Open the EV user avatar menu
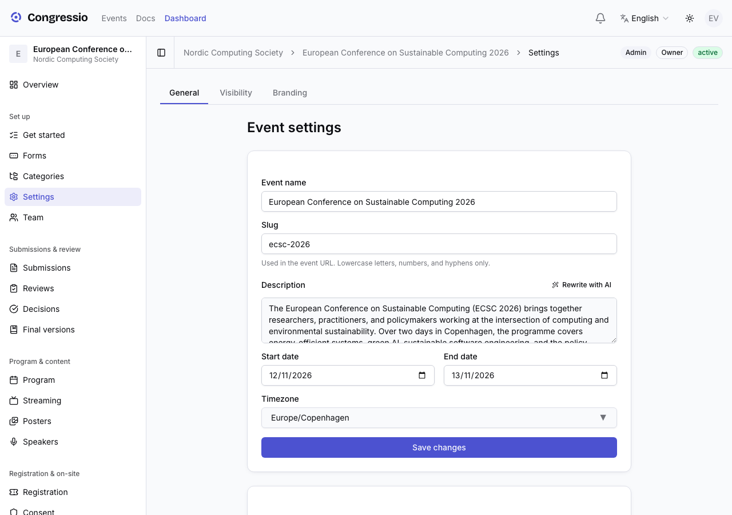 (714, 18)
